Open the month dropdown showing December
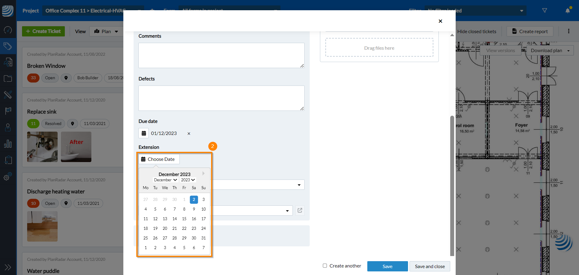 [x=166, y=180]
